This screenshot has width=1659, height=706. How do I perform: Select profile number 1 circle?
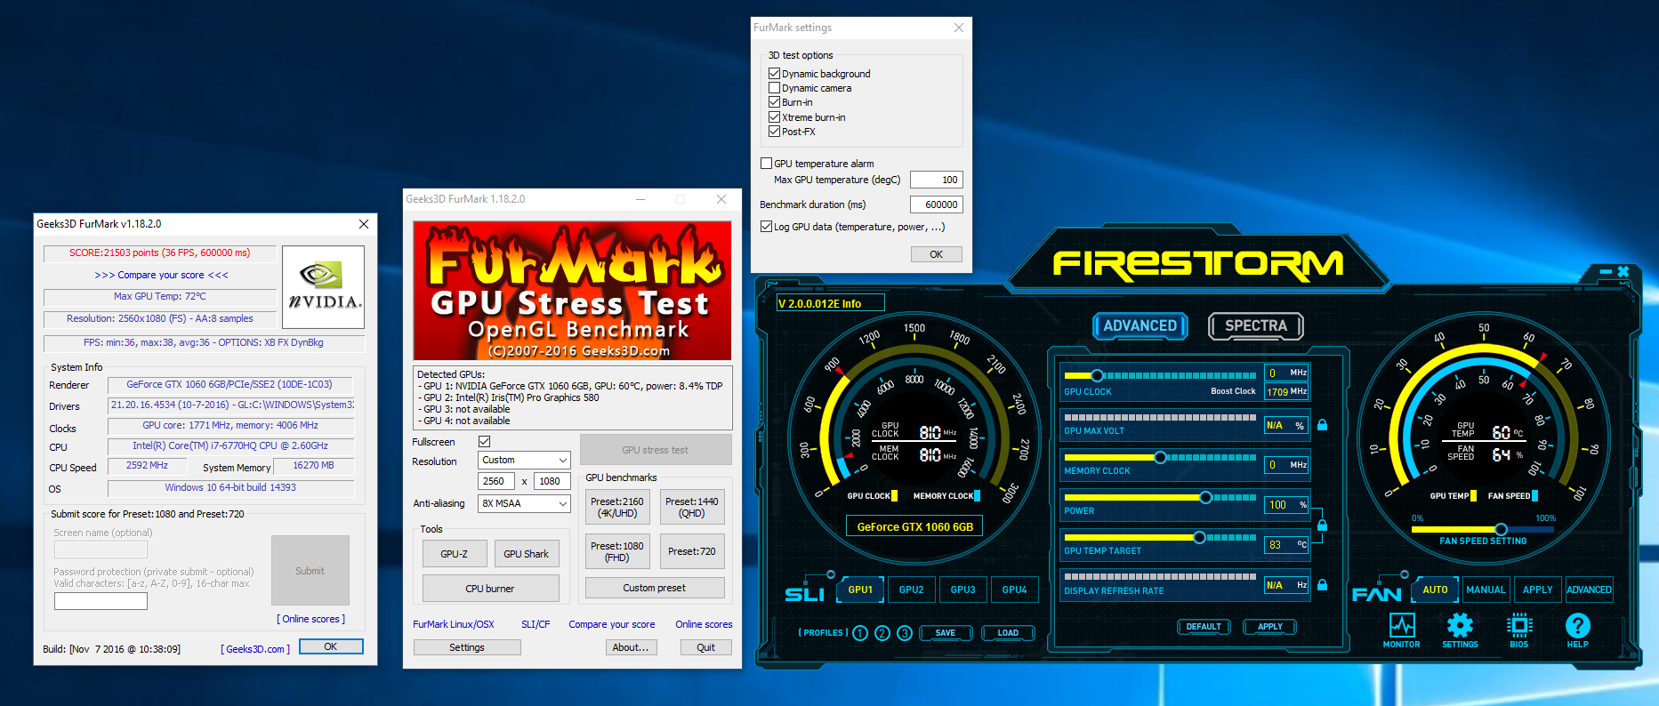[860, 633]
